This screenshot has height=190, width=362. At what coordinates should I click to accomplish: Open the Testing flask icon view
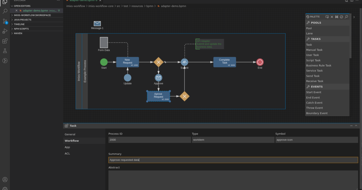[5, 51]
